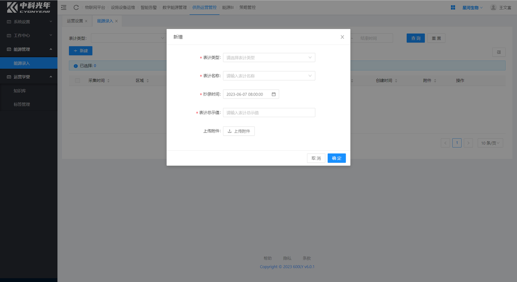517x282 pixels.
Task: Click the refresh icon in top bar
Action: tap(76, 7)
